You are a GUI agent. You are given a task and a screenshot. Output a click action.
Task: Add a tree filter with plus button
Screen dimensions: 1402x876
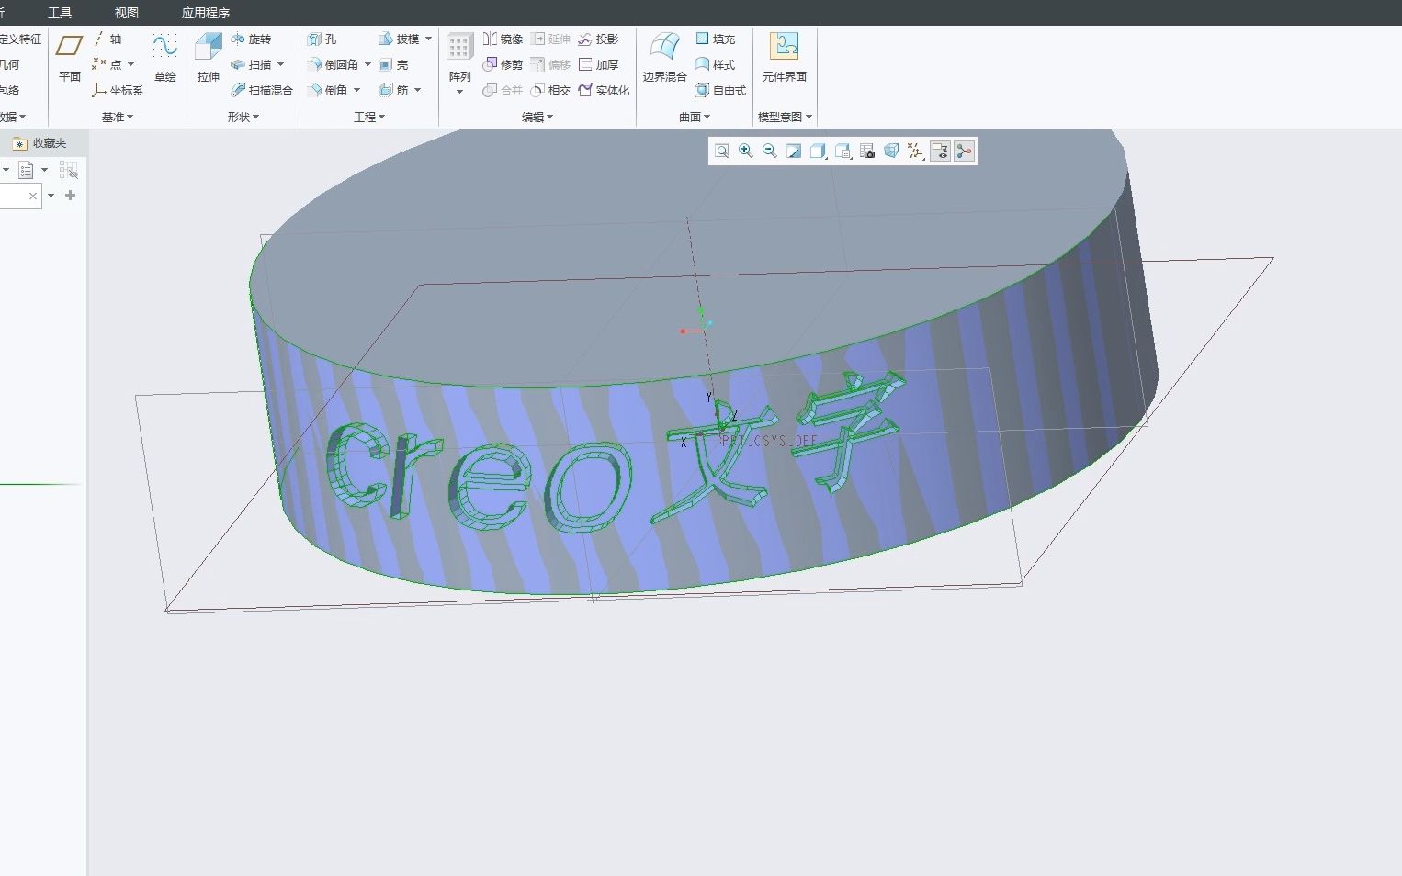pos(70,196)
